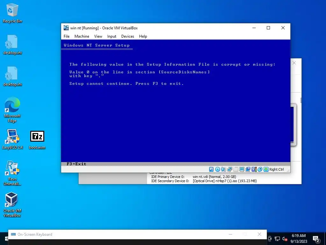Viewport: 326px width, 245px height.
Task: Select the Revo Uninstaller desktop shortcut
Action: pos(12,173)
